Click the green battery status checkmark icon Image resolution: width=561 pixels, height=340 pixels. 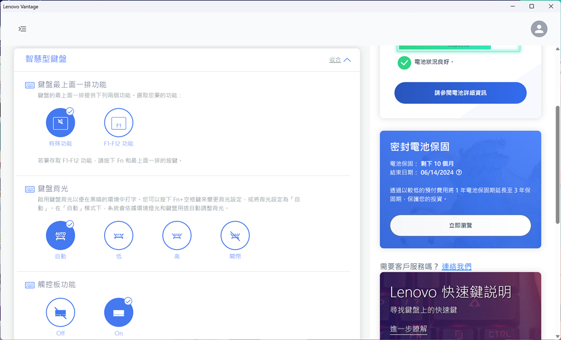point(404,63)
